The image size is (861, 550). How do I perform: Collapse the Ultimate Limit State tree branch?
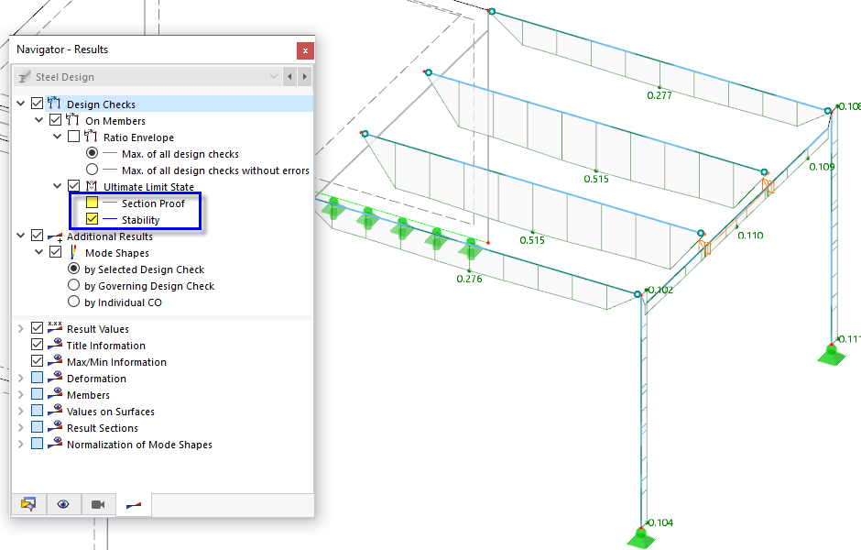tap(57, 185)
